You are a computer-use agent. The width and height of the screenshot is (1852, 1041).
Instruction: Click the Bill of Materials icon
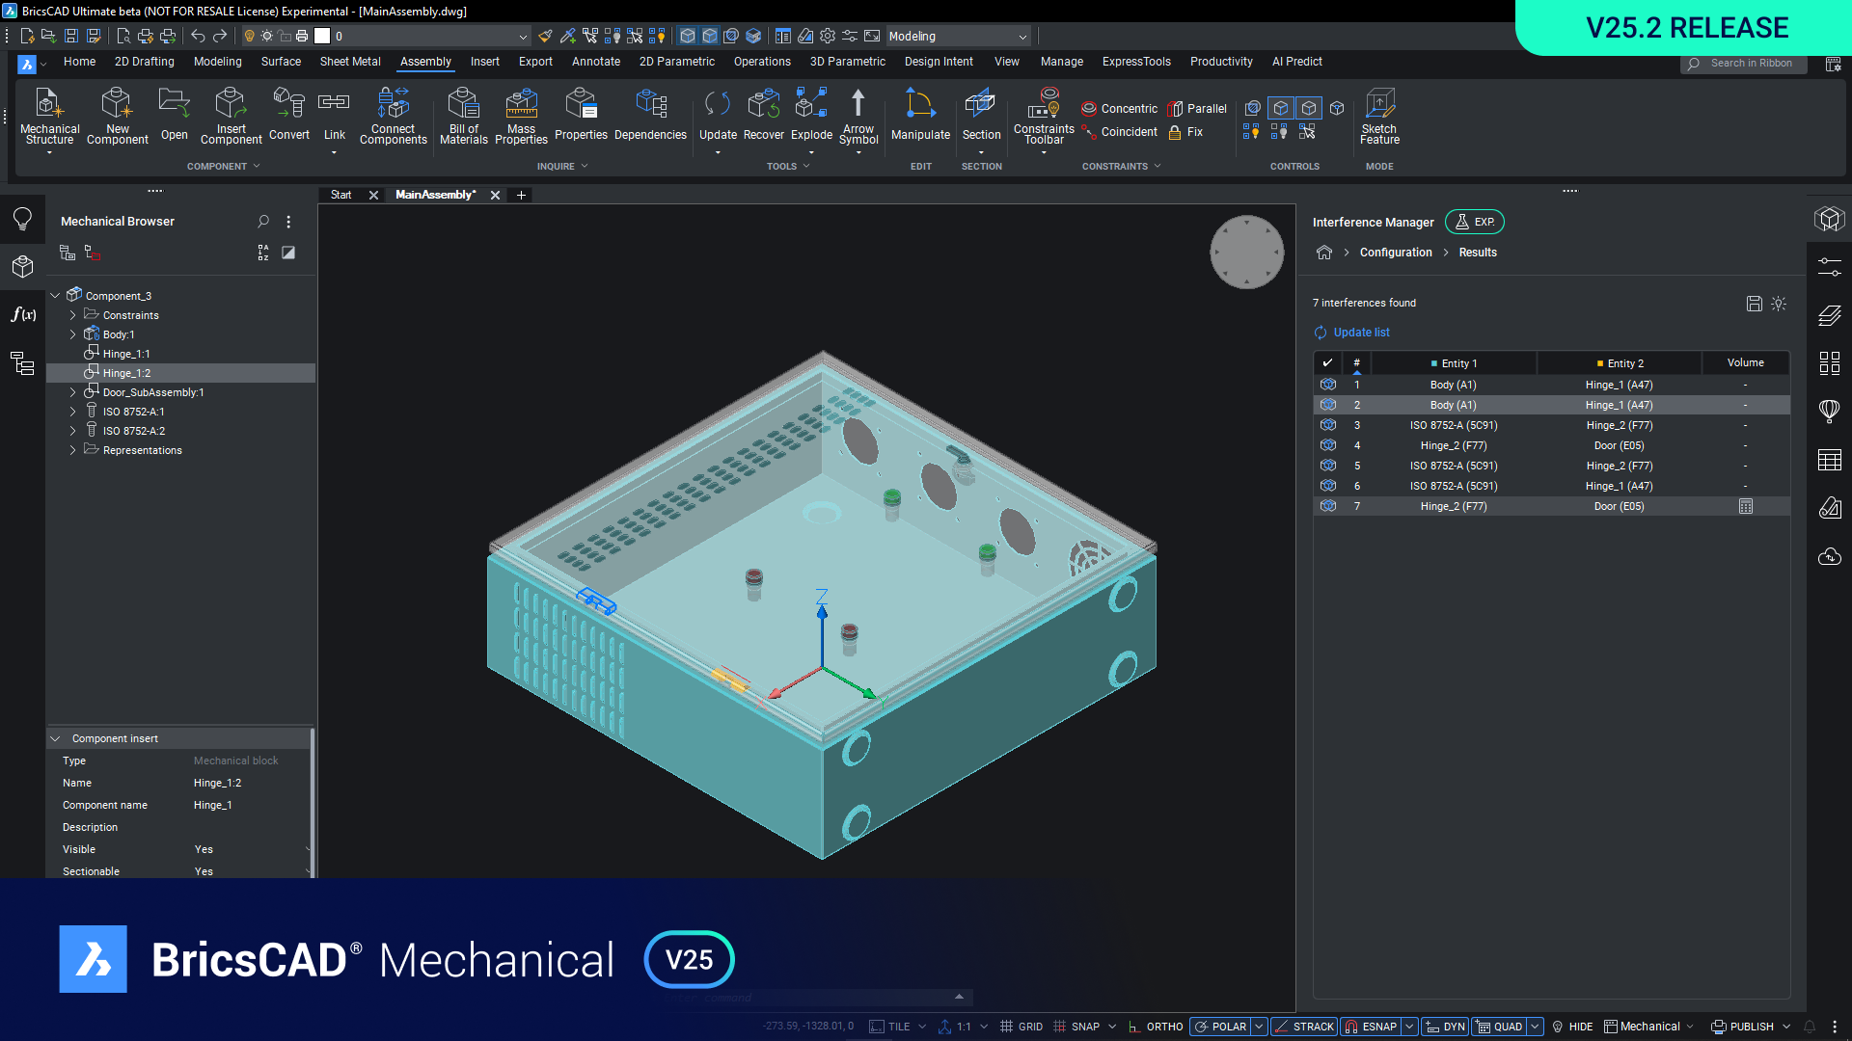pyautogui.click(x=463, y=104)
